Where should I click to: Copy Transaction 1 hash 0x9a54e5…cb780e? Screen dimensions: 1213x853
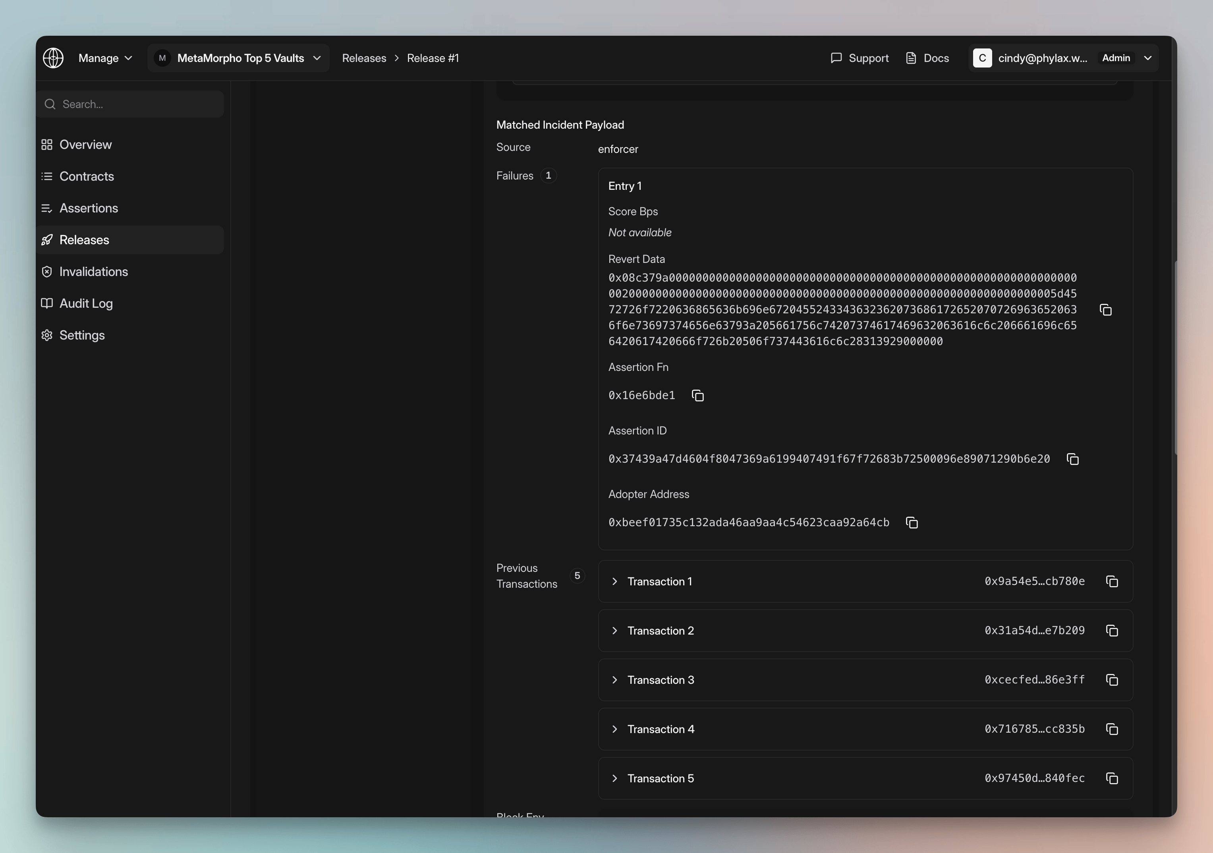[1112, 581]
